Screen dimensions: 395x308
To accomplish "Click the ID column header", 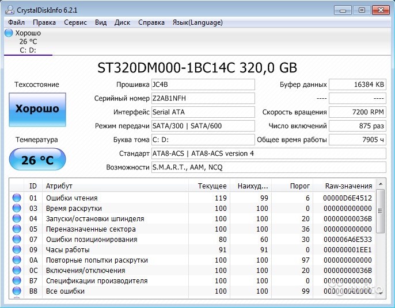I will coord(33,186).
